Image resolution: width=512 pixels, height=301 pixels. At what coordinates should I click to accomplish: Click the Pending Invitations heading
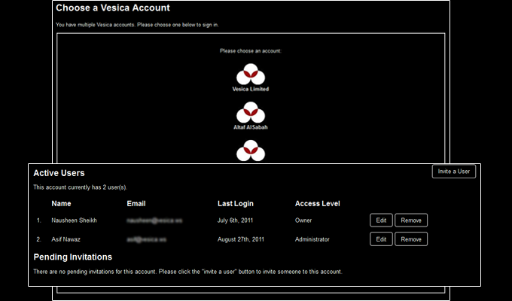pos(73,257)
